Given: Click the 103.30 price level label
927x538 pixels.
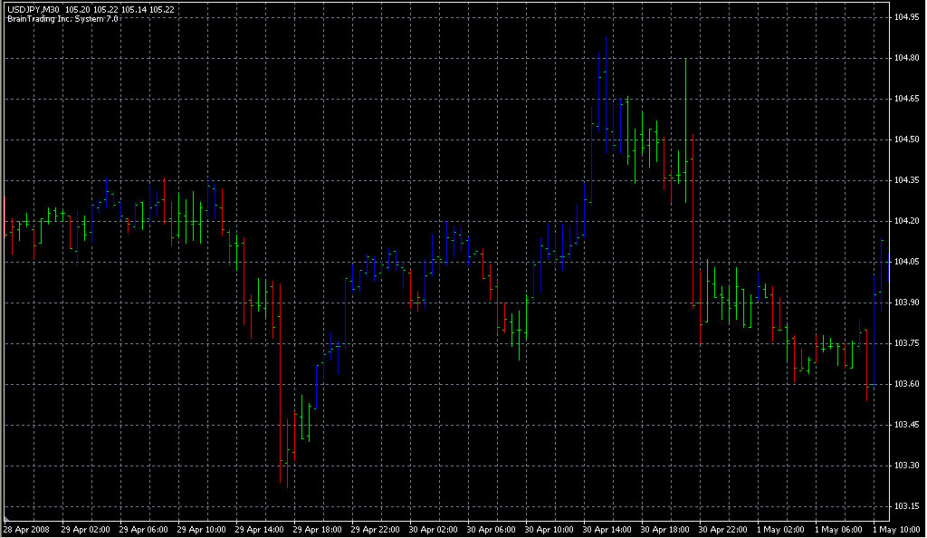Looking at the screenshot, I should click(905, 466).
